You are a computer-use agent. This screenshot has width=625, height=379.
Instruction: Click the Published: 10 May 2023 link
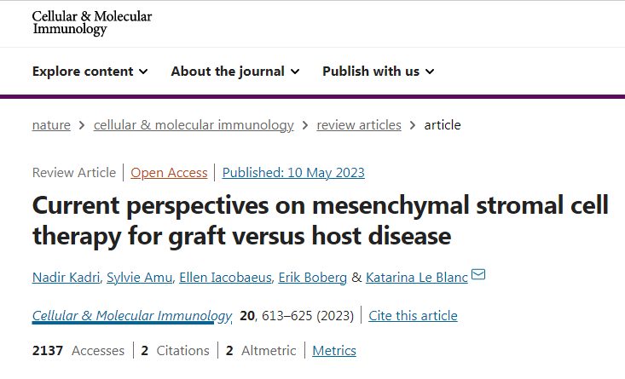click(x=293, y=173)
